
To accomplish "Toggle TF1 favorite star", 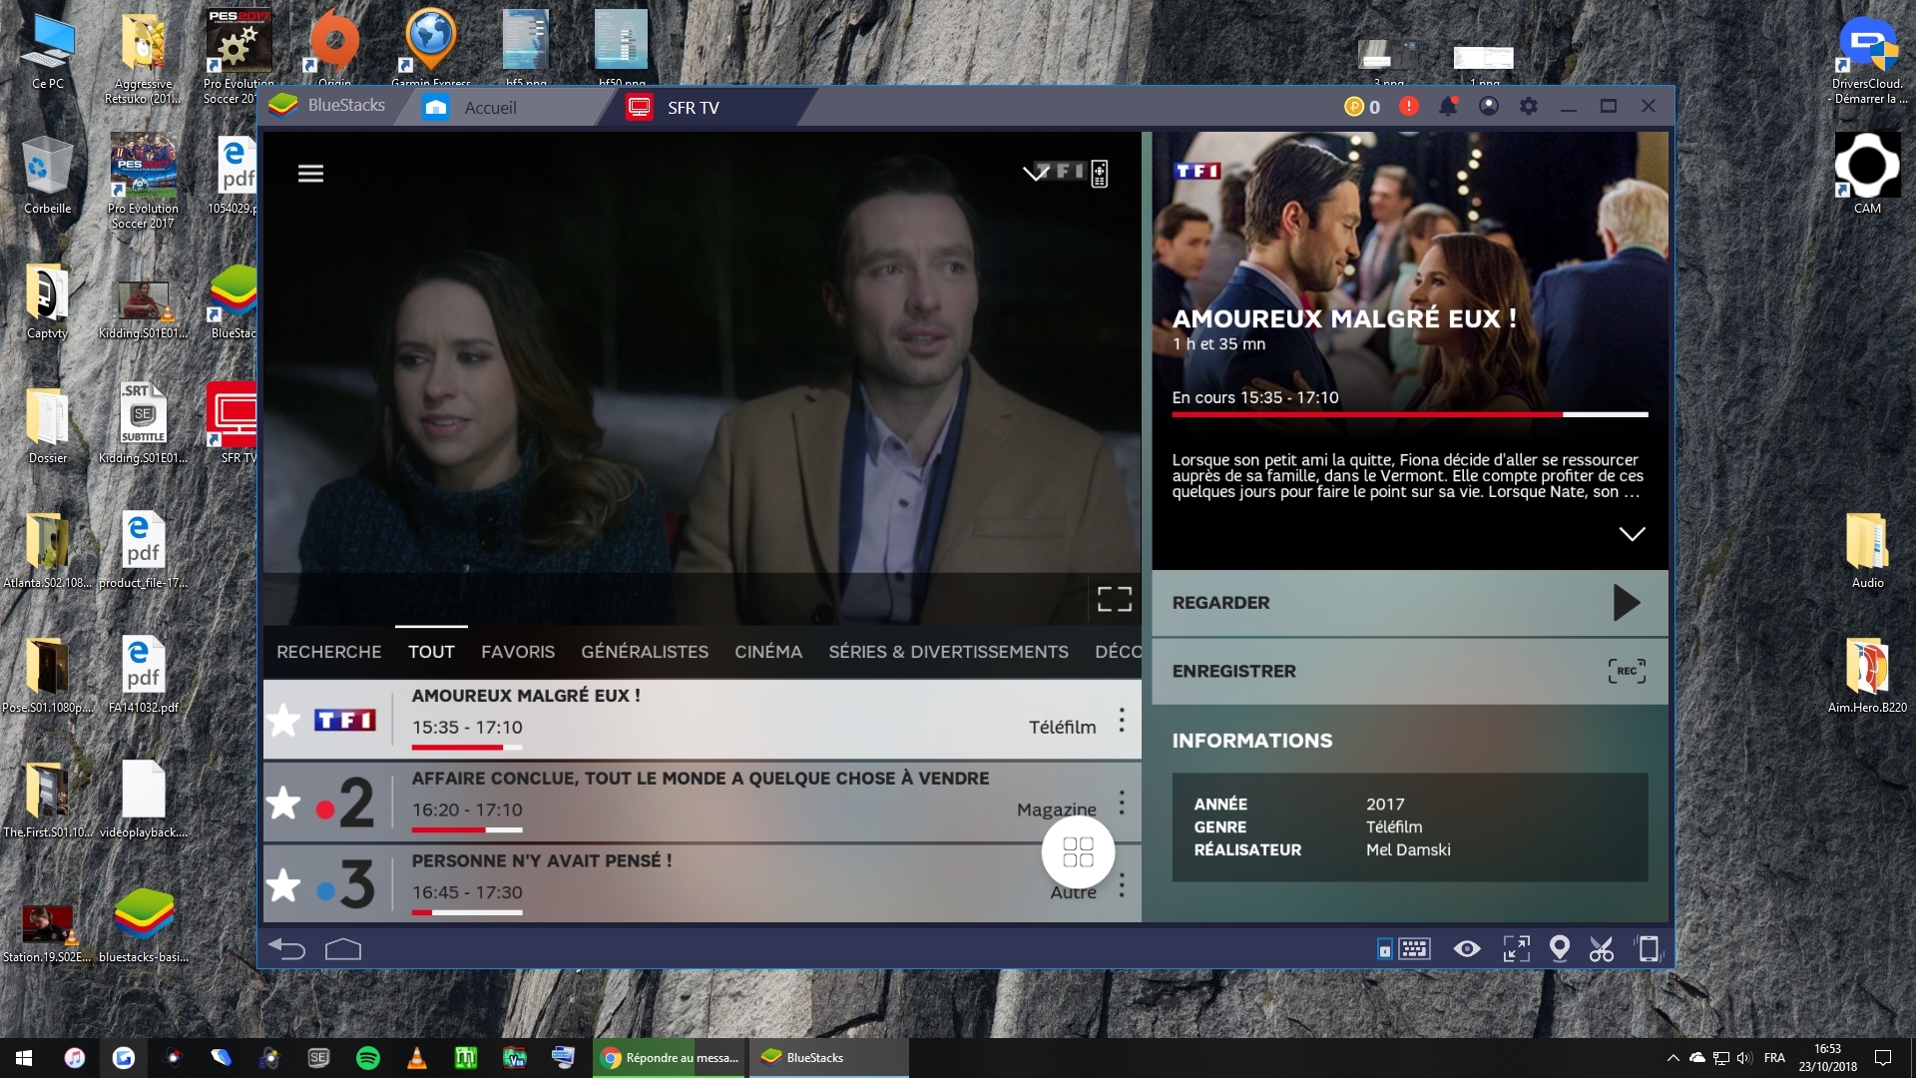I will tap(284, 720).
